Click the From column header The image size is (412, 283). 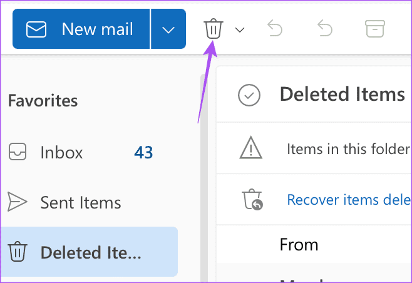point(299,244)
